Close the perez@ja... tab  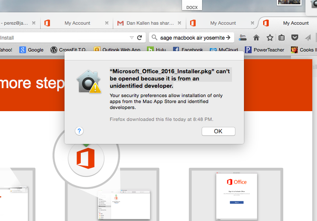tap(34, 23)
